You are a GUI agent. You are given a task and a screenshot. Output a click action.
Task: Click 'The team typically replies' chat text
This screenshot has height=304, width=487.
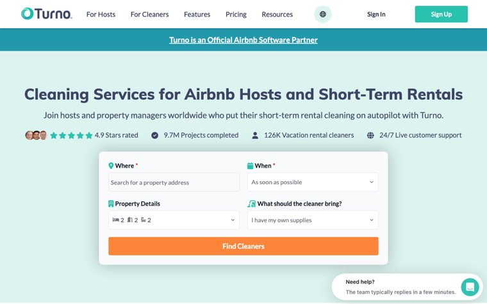(400, 292)
